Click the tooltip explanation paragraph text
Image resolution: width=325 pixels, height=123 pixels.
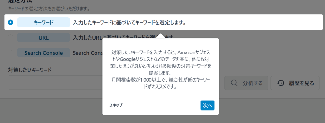click(x=160, y=69)
